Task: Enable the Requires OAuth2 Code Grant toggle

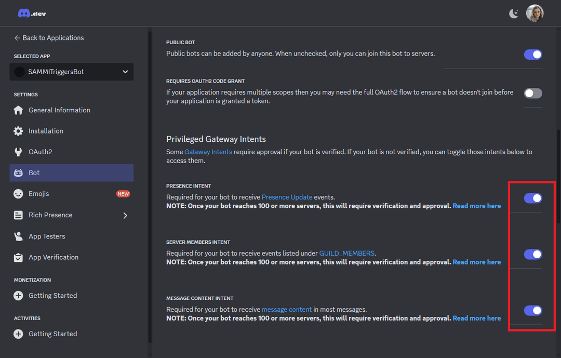Action: (533, 94)
